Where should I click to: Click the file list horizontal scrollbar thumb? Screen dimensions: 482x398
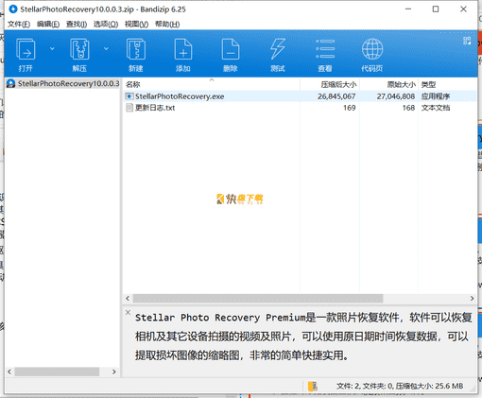258,298
